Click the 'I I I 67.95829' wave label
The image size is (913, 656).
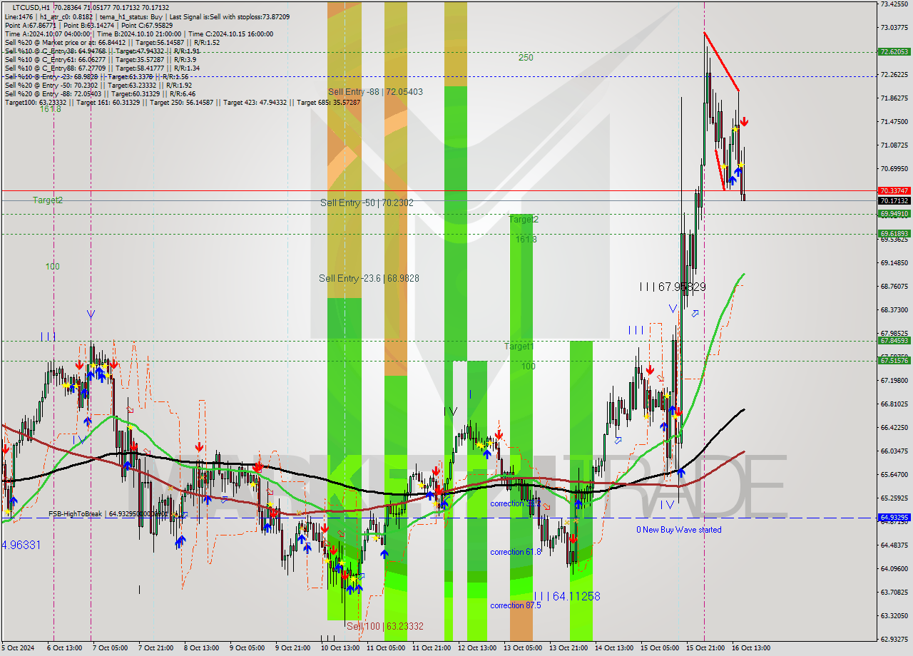tap(673, 287)
